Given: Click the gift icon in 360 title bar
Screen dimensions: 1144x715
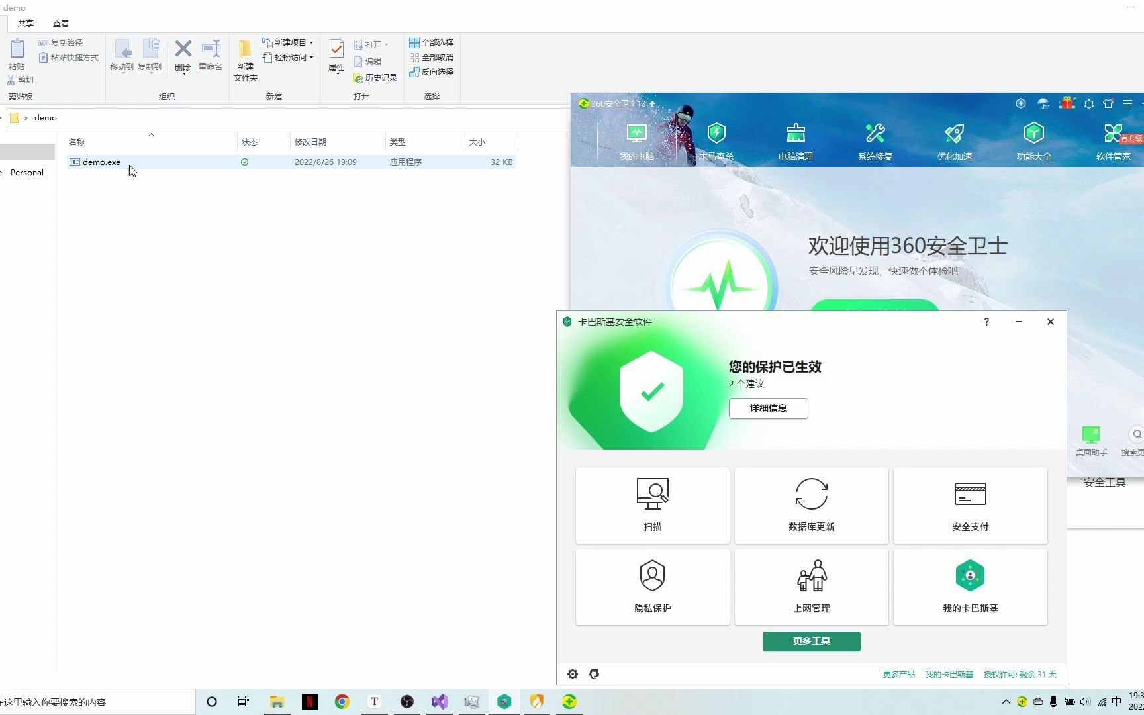Looking at the screenshot, I should coord(1067,103).
